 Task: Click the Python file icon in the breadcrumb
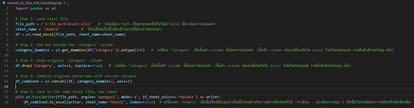4,3
